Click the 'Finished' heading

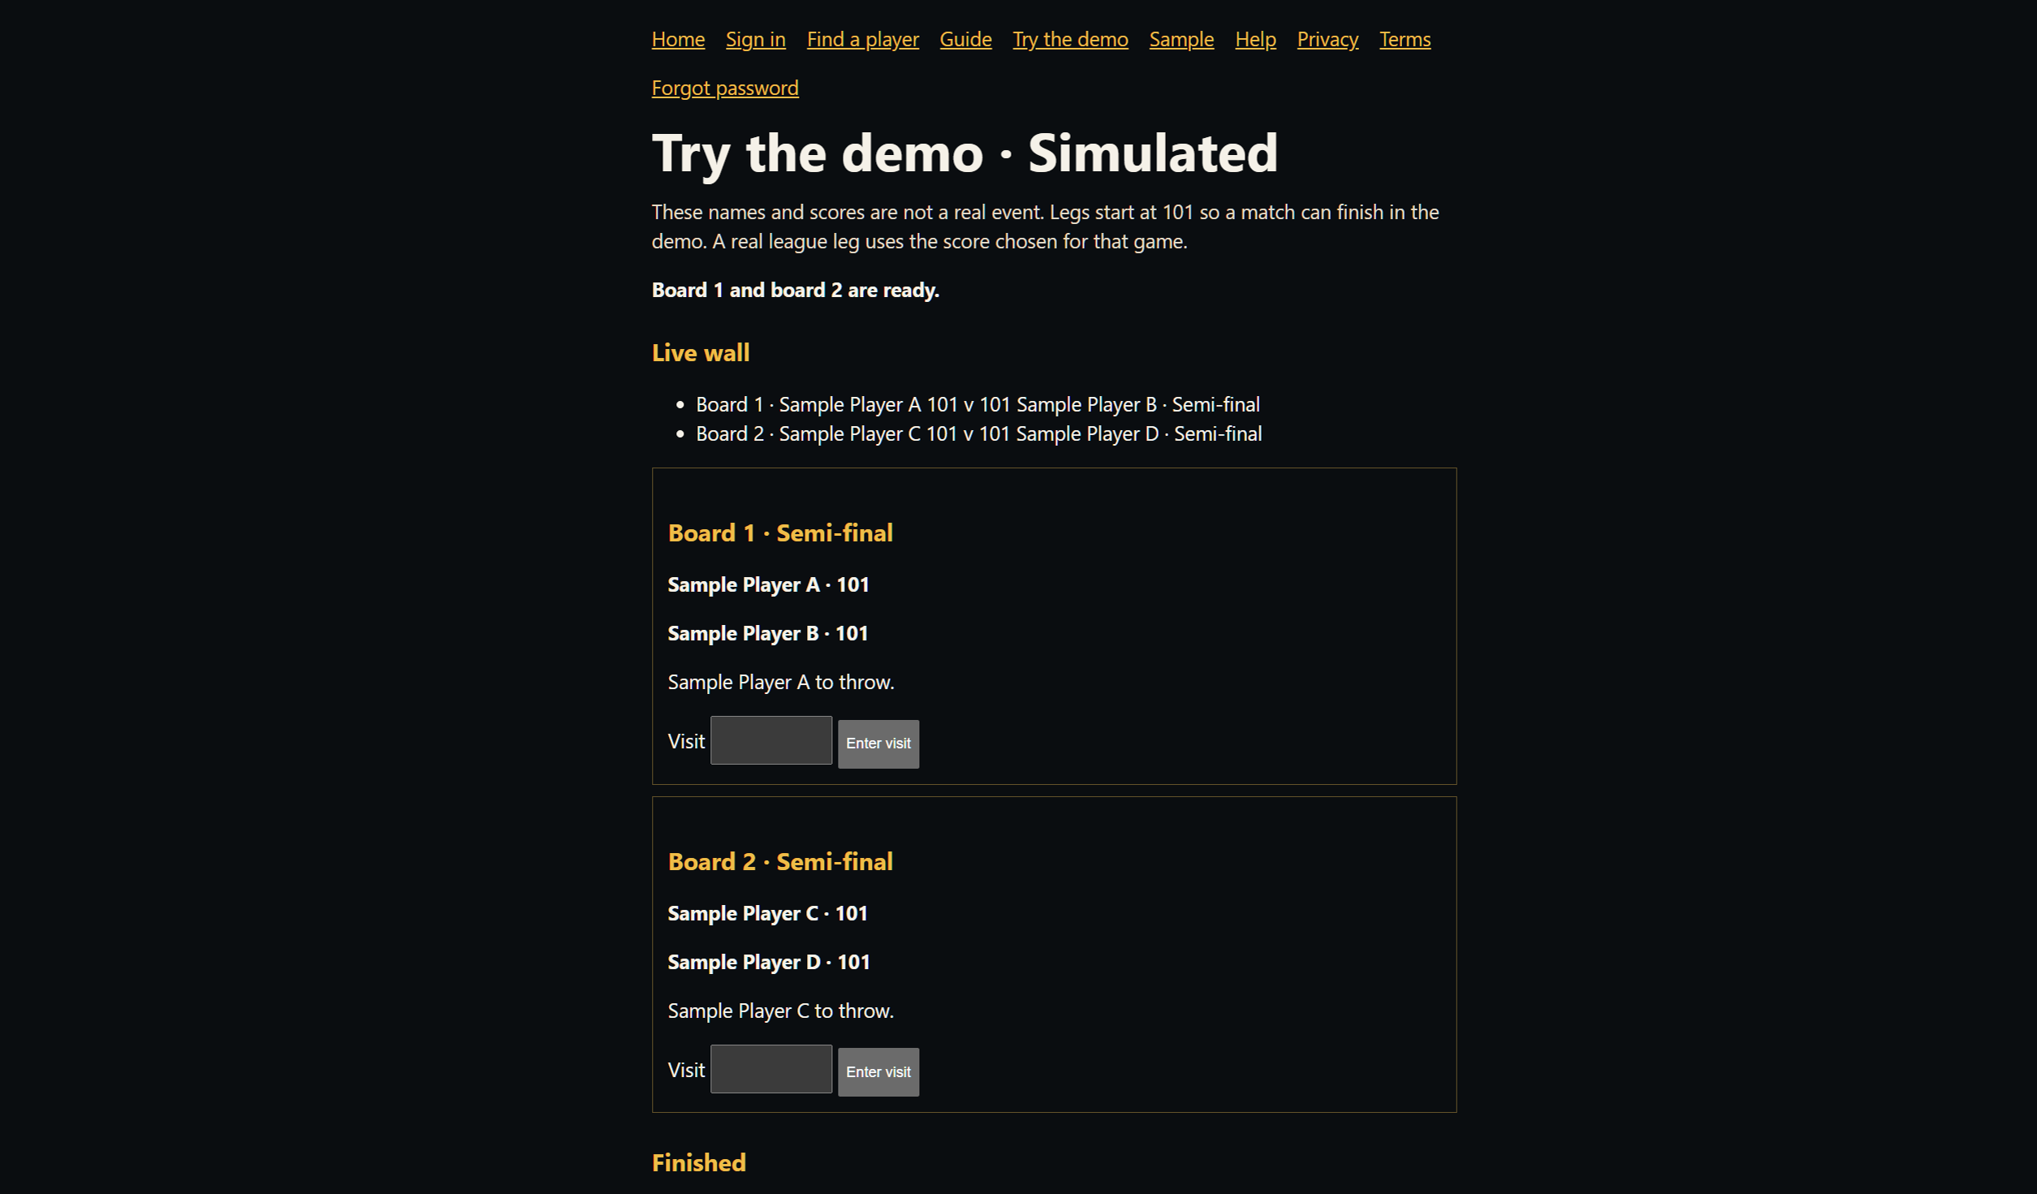point(699,1162)
